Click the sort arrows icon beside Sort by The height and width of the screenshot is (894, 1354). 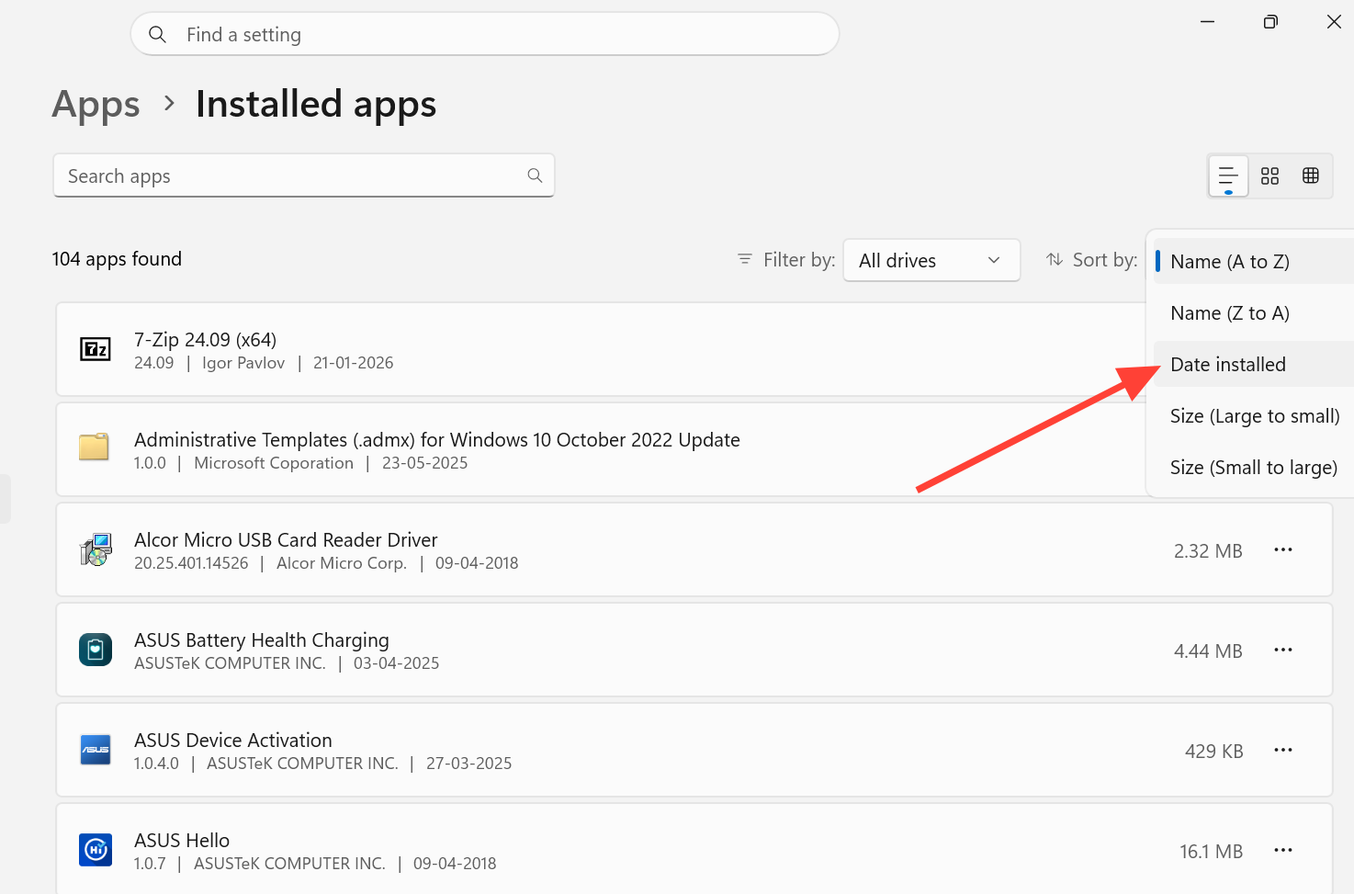pos(1055,260)
